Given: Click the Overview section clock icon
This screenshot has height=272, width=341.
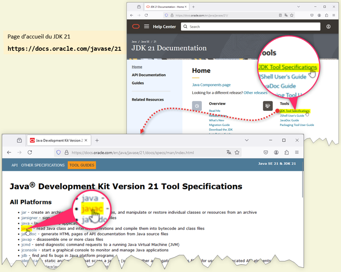Looking at the screenshot, I should 197,106.
